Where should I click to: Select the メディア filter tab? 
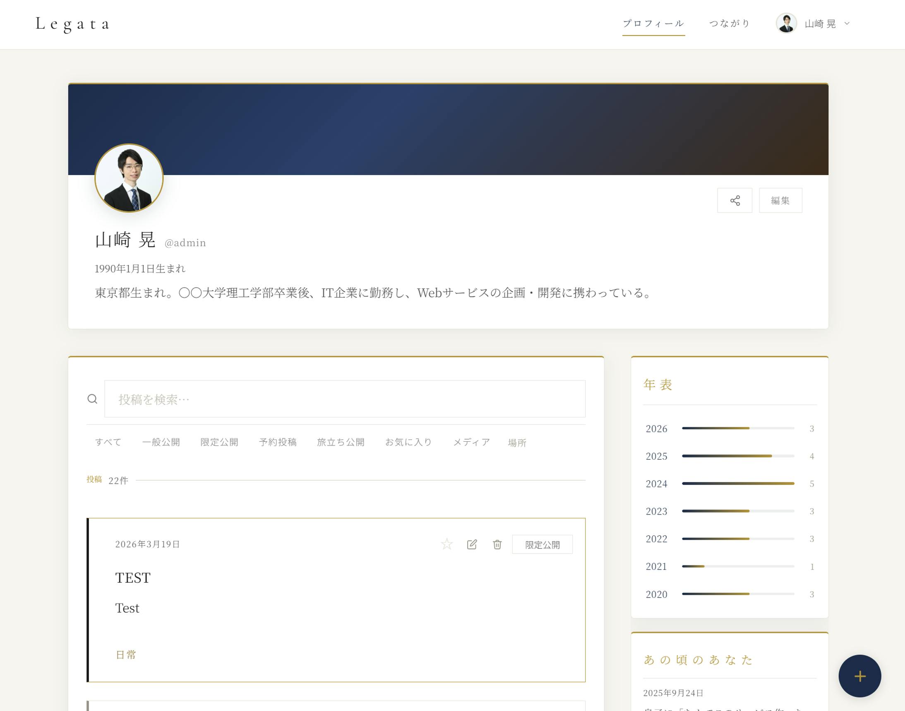[x=471, y=442]
